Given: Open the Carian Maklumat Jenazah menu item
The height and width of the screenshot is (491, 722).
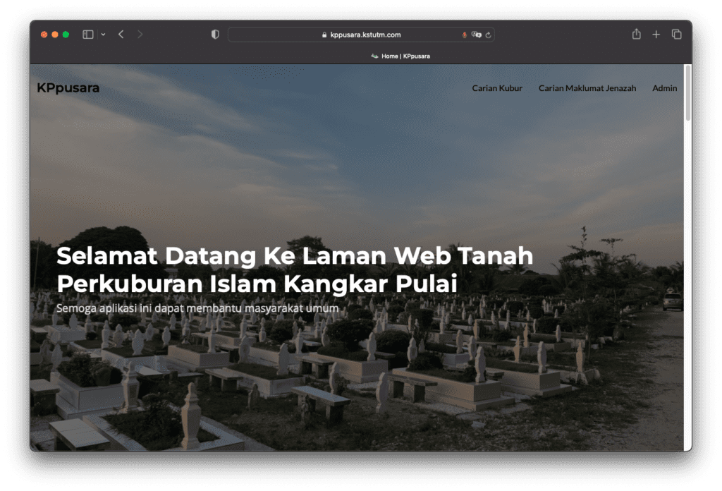Looking at the screenshot, I should [587, 87].
